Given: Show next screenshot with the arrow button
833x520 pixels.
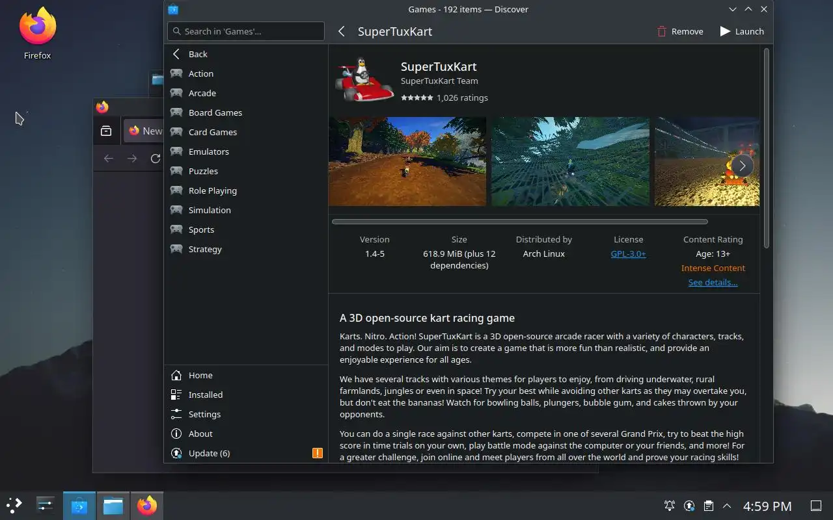Looking at the screenshot, I should pos(742,166).
